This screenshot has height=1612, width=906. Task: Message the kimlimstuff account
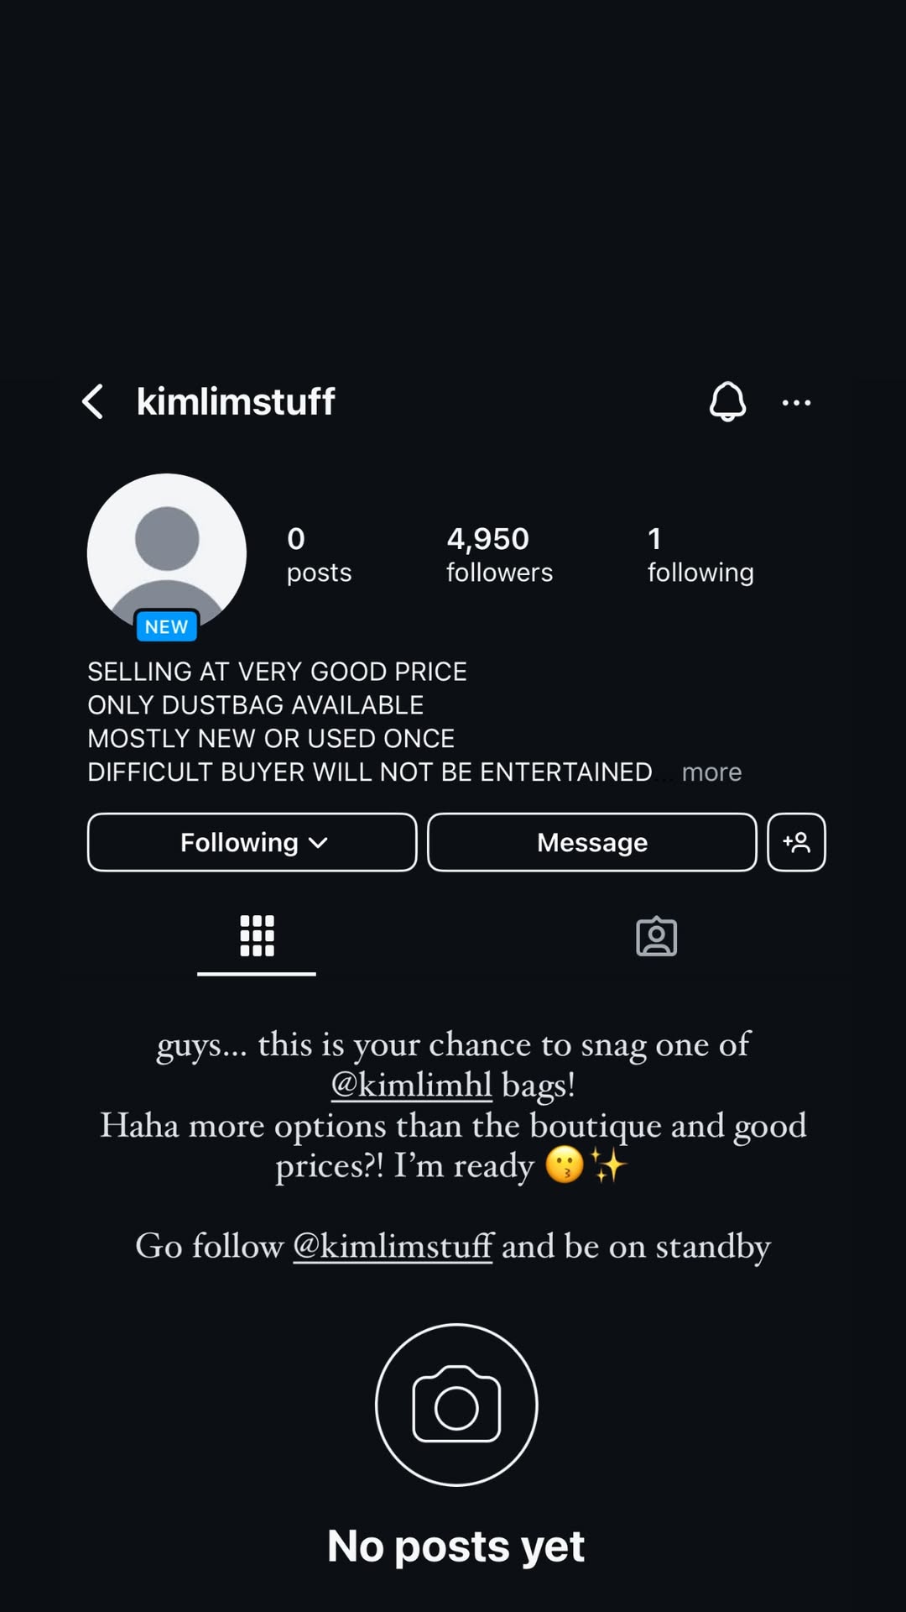[592, 842]
